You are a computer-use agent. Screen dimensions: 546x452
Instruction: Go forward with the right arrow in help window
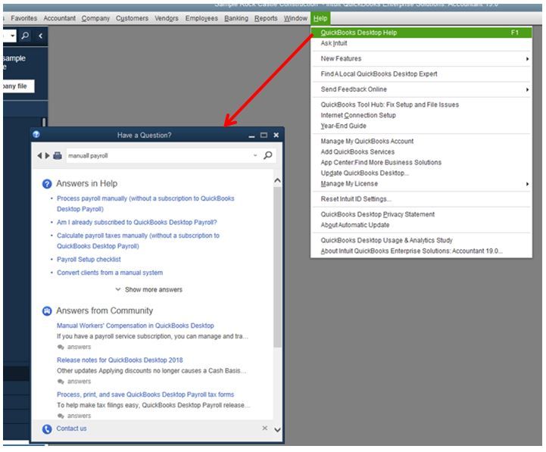[48, 156]
